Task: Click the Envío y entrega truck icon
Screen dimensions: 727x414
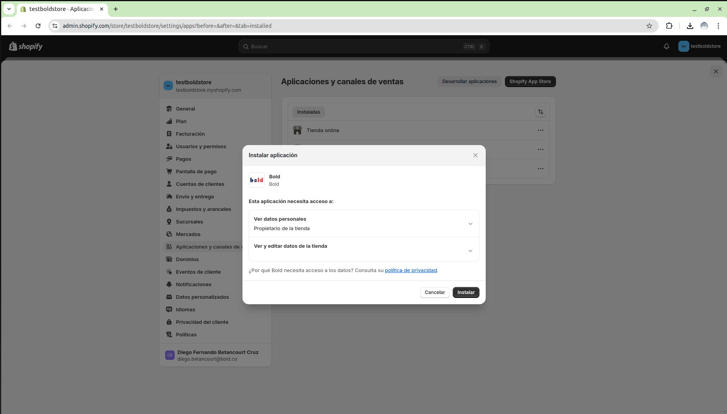Action: pyautogui.click(x=169, y=197)
